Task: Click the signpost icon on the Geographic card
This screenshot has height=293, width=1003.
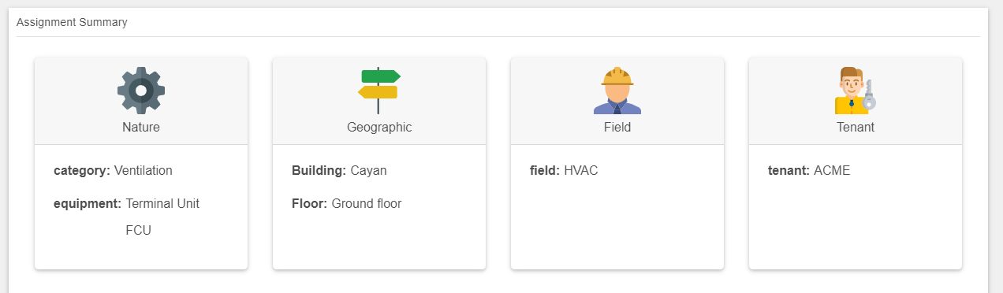Action: (x=379, y=91)
